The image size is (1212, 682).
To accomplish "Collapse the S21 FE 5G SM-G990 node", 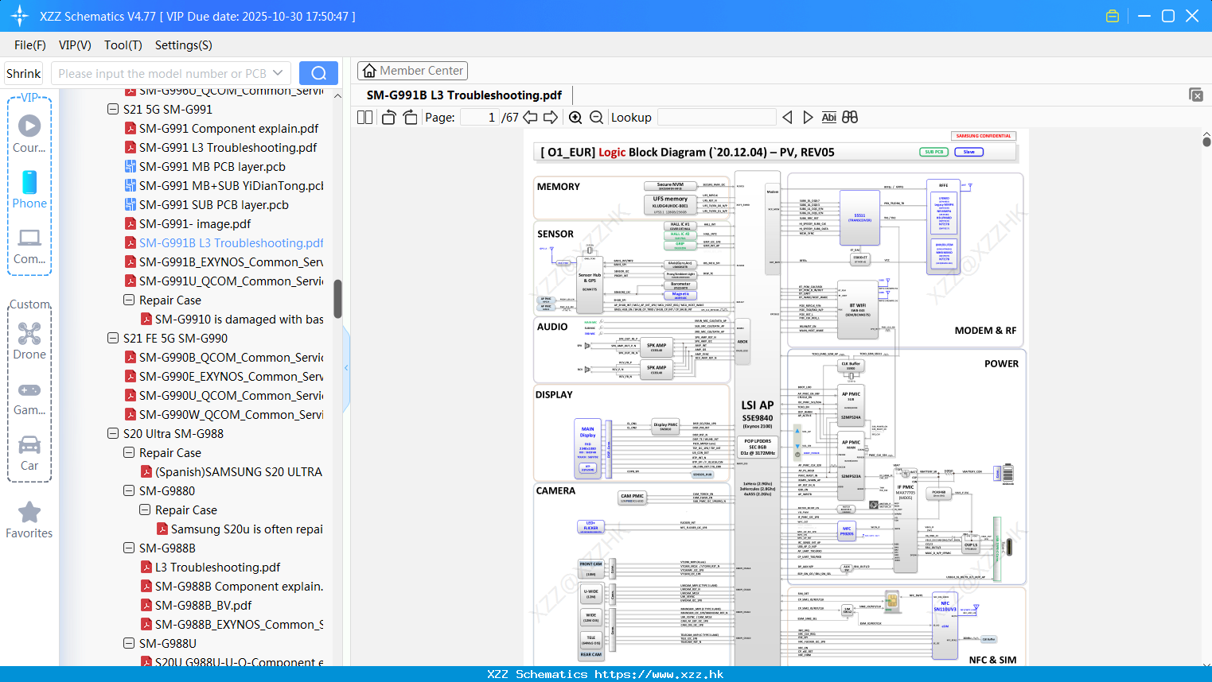I will [113, 339].
